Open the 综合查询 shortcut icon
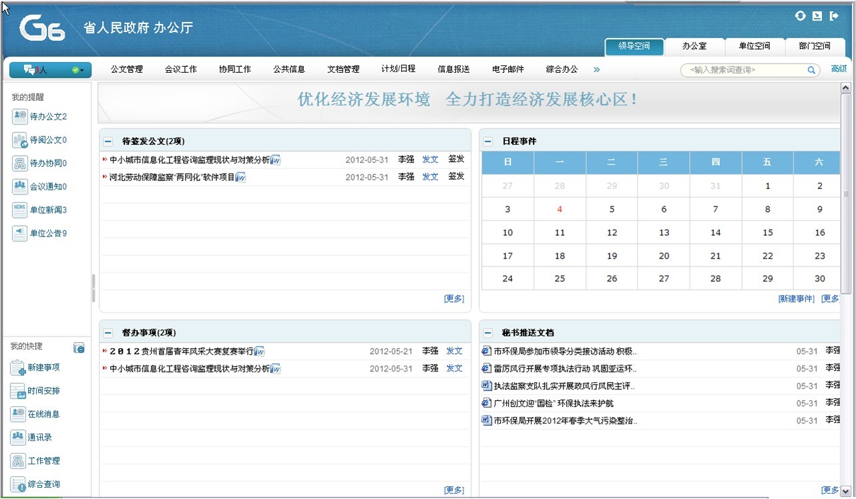This screenshot has height=499, width=856. [x=17, y=484]
